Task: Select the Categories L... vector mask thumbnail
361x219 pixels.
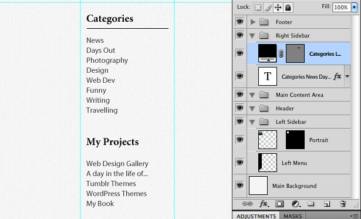Action: pos(295,53)
